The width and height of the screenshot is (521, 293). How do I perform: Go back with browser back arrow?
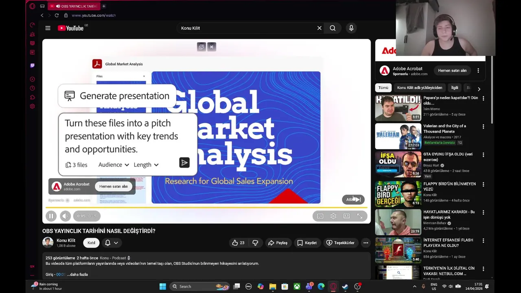(42, 15)
